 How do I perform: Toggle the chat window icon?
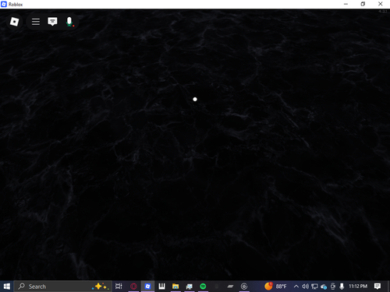[52, 22]
